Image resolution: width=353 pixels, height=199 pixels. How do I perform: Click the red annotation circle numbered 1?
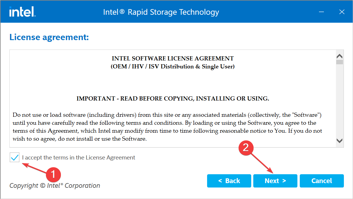tap(53, 175)
